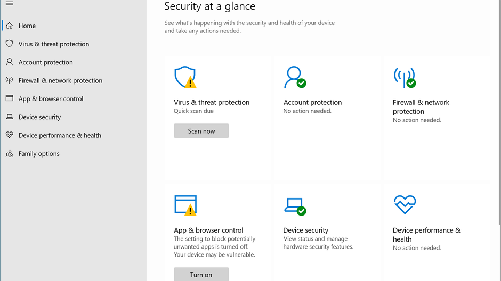Click the Family options people icon

coord(9,154)
